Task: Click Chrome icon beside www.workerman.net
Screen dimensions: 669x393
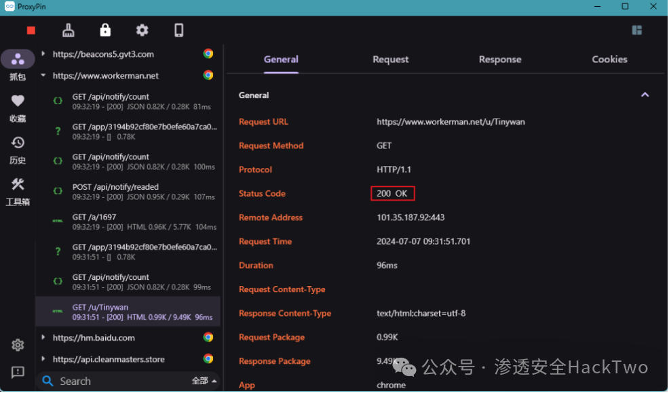Action: 208,75
